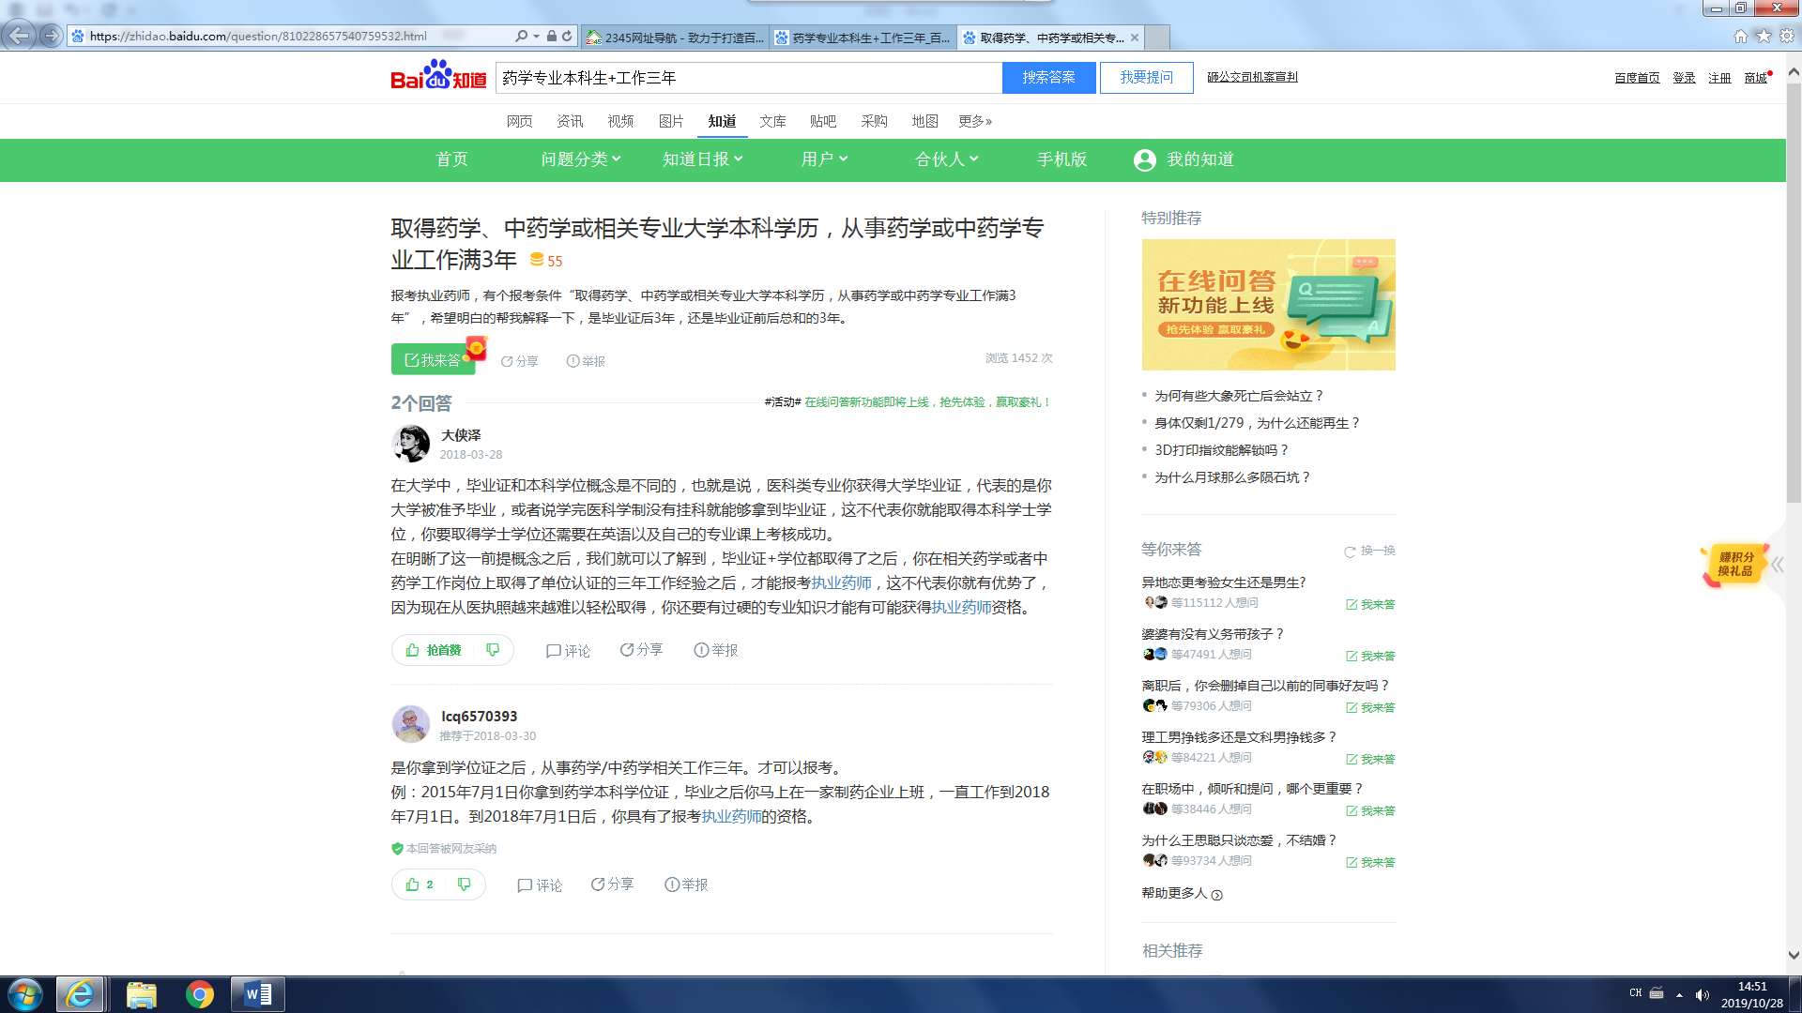Screen dimensions: 1802x1013
Task: Switch to the 药学专业本科生+工作三年 browser tab
Action: click(862, 38)
